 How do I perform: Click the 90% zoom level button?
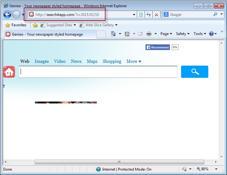click(x=203, y=169)
